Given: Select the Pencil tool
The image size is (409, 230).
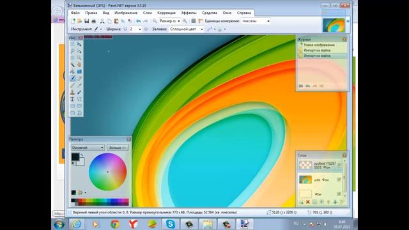Looking at the screenshot, I should pos(72,85).
